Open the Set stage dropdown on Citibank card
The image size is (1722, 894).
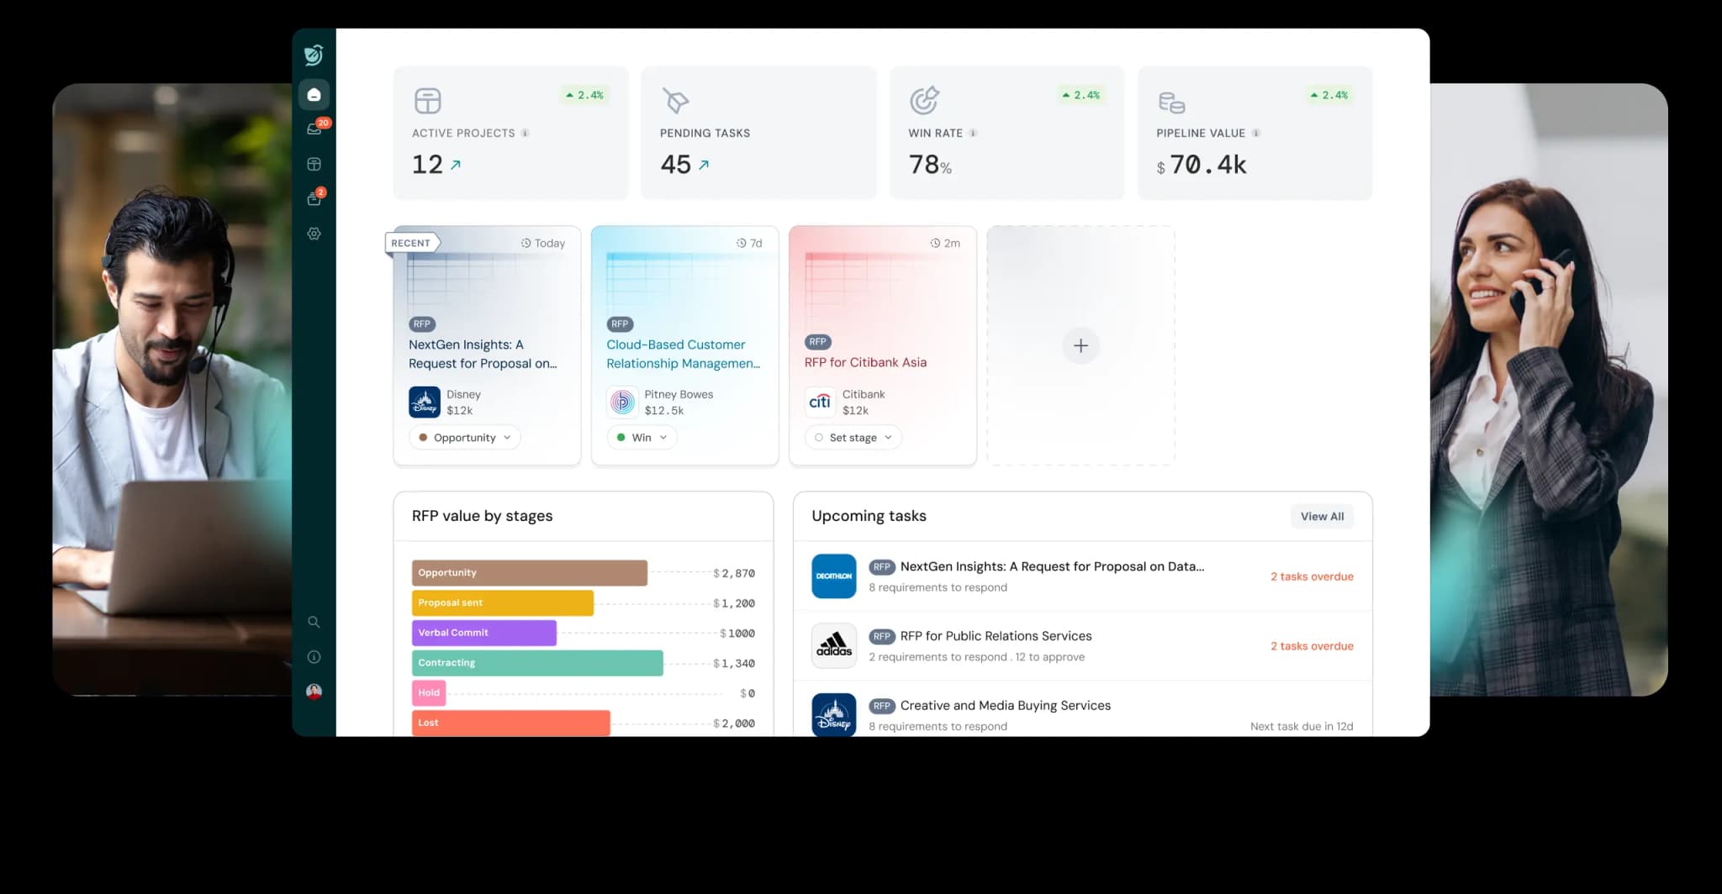pyautogui.click(x=853, y=438)
